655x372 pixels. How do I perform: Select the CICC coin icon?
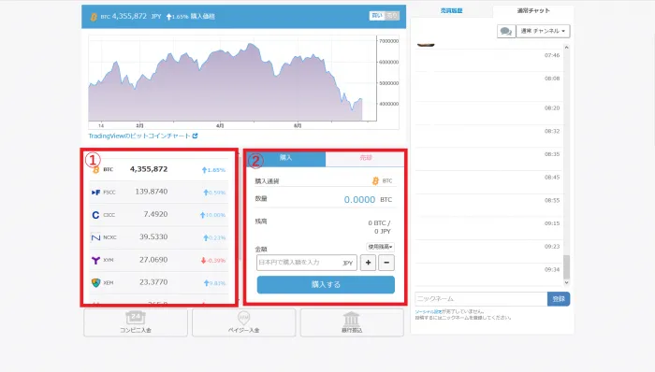point(95,215)
